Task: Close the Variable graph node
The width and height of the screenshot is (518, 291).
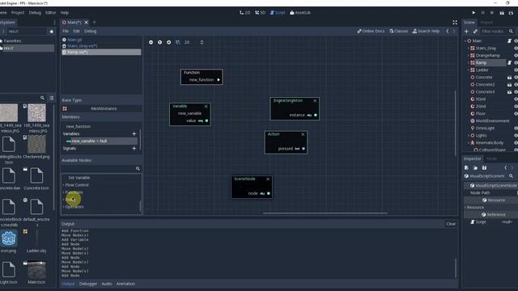Action: pos(206,106)
